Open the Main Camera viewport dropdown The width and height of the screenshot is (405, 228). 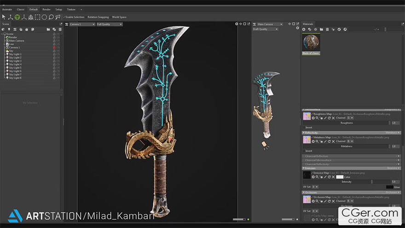[x=270, y=24]
